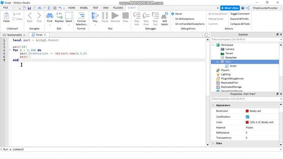Click Reload Script action
This screenshot has width=283, height=159.
pos(216,19)
